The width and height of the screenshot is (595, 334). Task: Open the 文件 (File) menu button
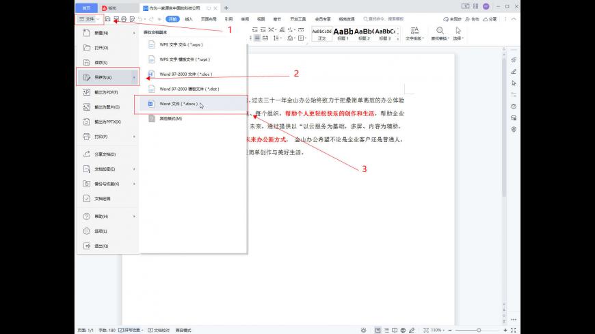click(x=89, y=19)
